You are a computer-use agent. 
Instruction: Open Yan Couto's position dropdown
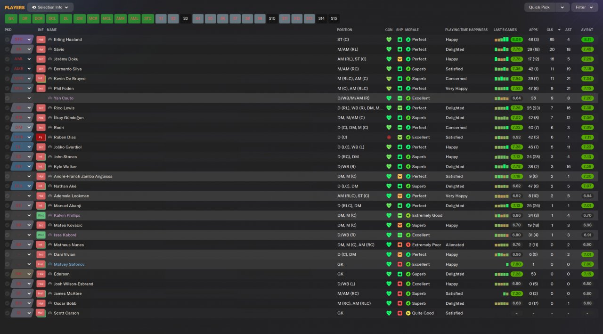tap(22, 98)
